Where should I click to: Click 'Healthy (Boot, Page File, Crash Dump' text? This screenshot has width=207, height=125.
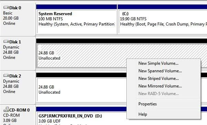tap(155, 24)
